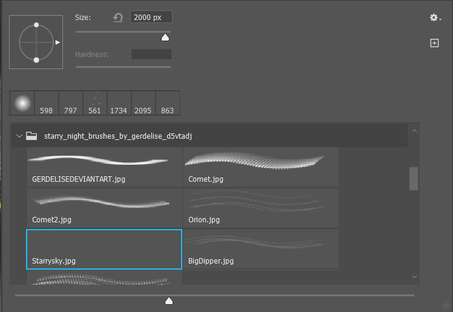The width and height of the screenshot is (453, 312).
Task: Choose the BigDipper.jpg brush
Action: 260,249
